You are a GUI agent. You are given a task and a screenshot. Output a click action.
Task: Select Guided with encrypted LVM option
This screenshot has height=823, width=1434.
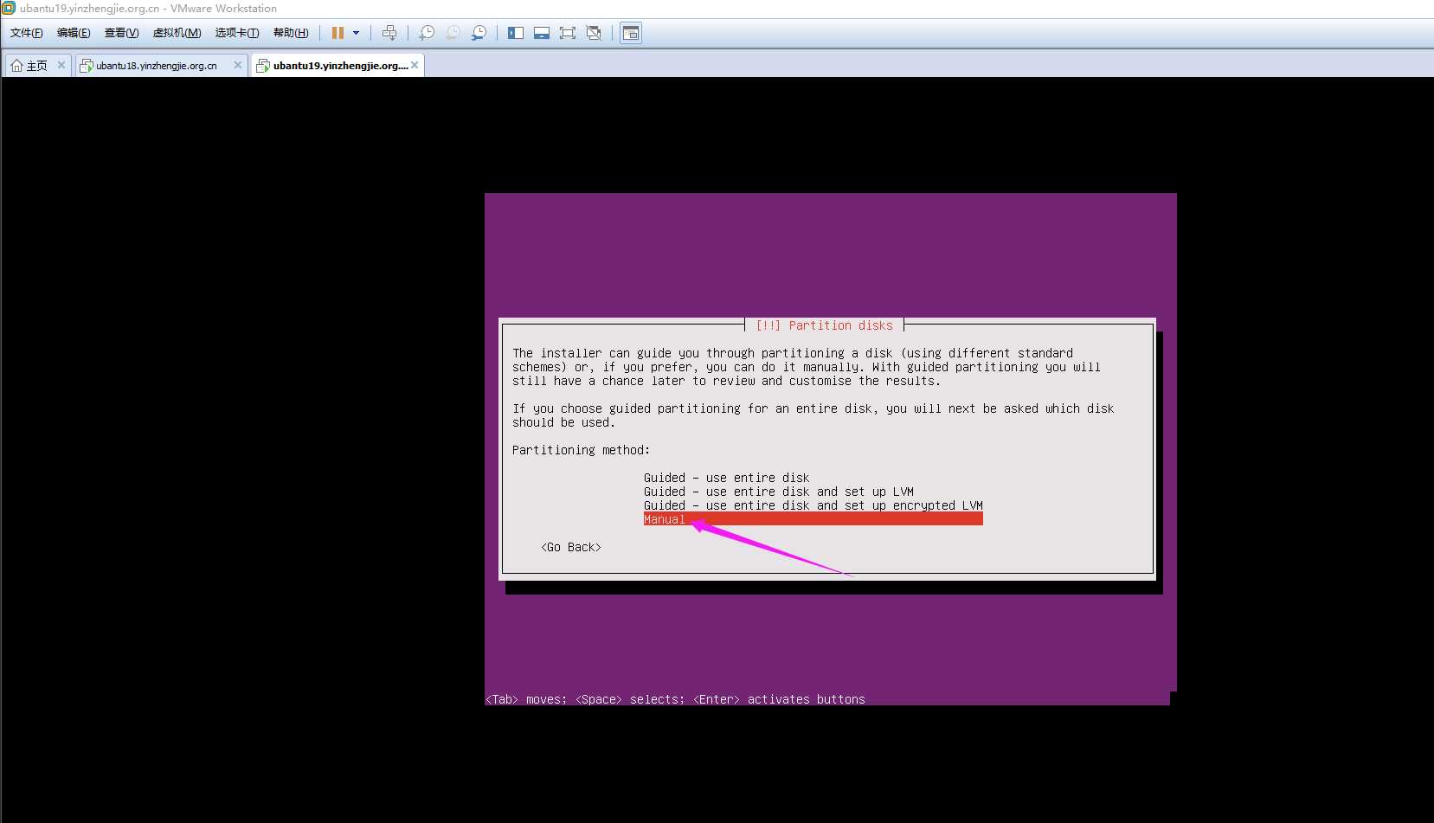click(813, 505)
